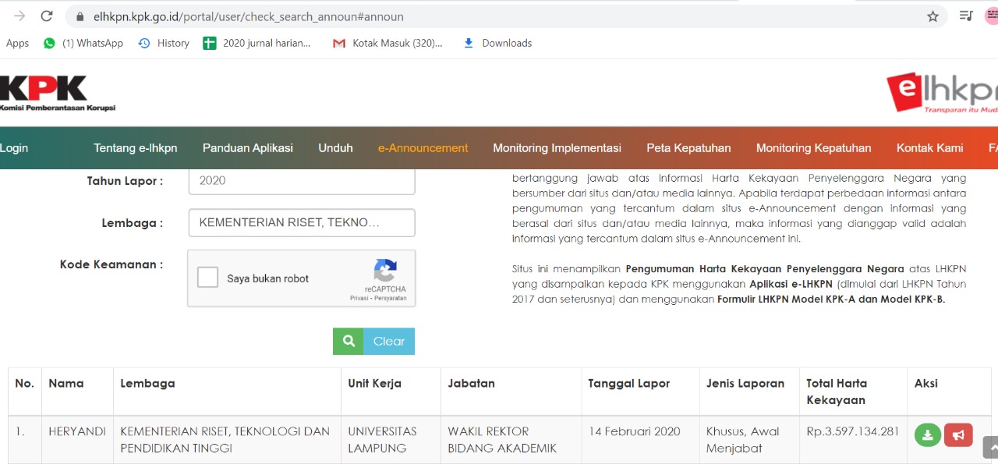Open the Lembaga dropdown field
This screenshot has width=998, height=468.
point(301,223)
